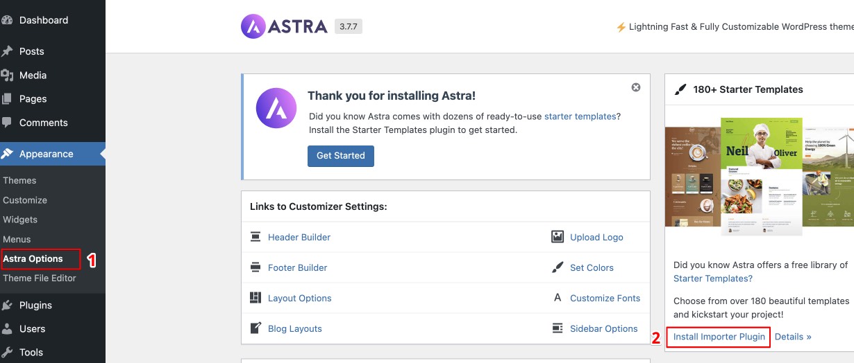Click the Plugins plug icon
Screen dimensions: 854x363
pyautogui.click(x=7, y=305)
